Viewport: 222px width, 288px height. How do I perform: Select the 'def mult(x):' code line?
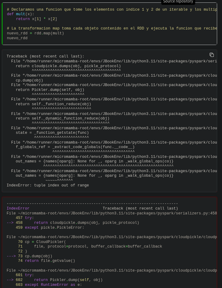[x=21, y=14]
